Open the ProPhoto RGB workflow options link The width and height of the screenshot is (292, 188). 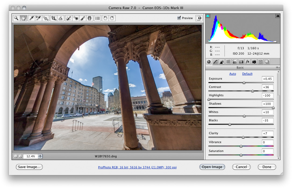(x=137, y=167)
